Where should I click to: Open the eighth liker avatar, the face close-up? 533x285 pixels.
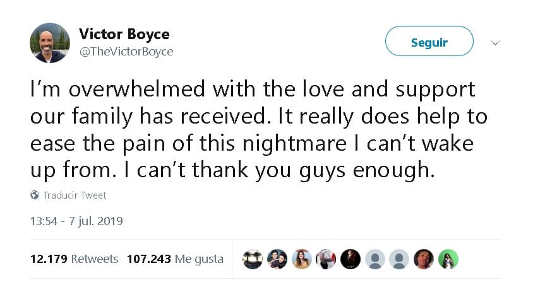[x=424, y=259]
